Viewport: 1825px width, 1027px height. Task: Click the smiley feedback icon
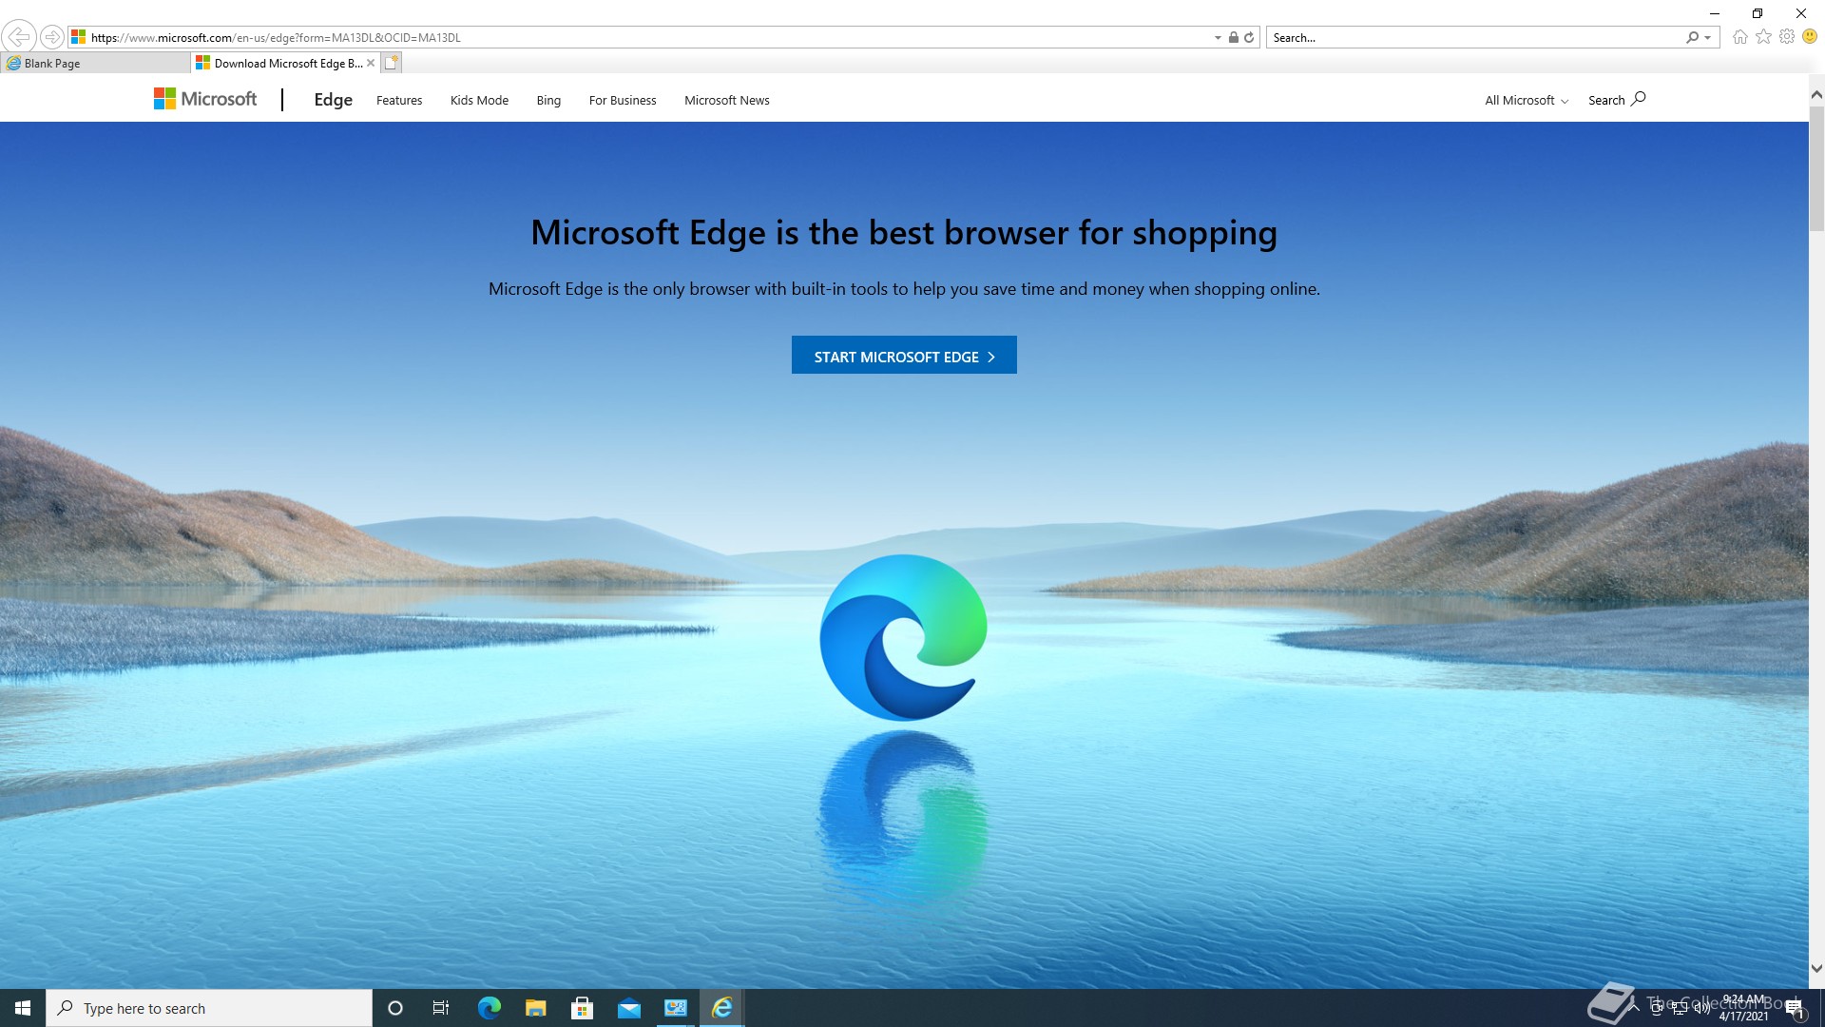pyautogui.click(x=1810, y=37)
